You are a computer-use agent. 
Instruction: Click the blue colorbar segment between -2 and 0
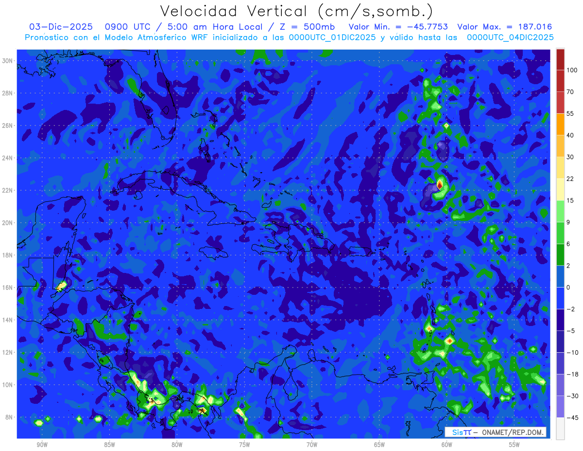[560, 298]
